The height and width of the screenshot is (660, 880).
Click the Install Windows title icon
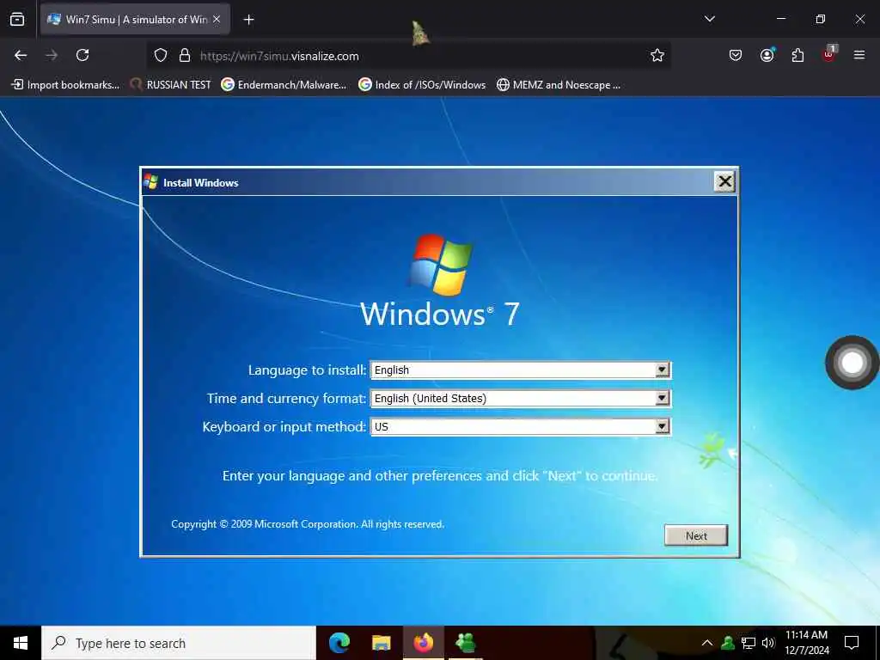(x=150, y=181)
